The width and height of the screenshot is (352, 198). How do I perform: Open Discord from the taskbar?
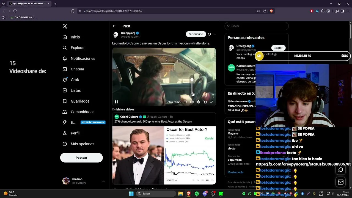coord(205,194)
